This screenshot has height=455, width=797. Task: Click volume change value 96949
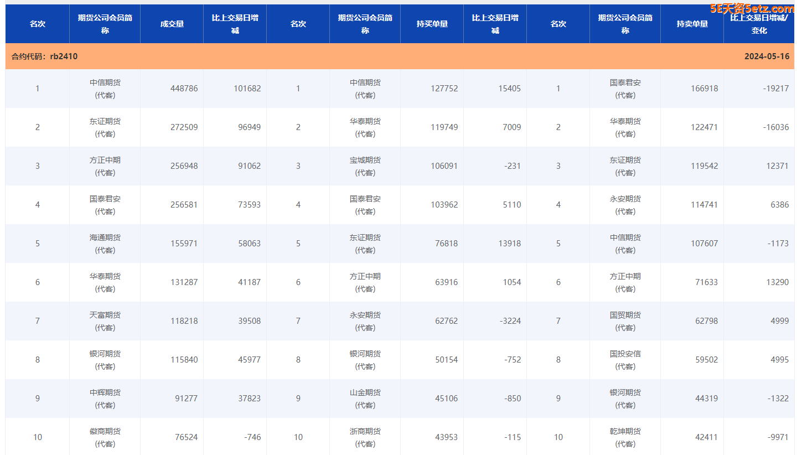[249, 127]
